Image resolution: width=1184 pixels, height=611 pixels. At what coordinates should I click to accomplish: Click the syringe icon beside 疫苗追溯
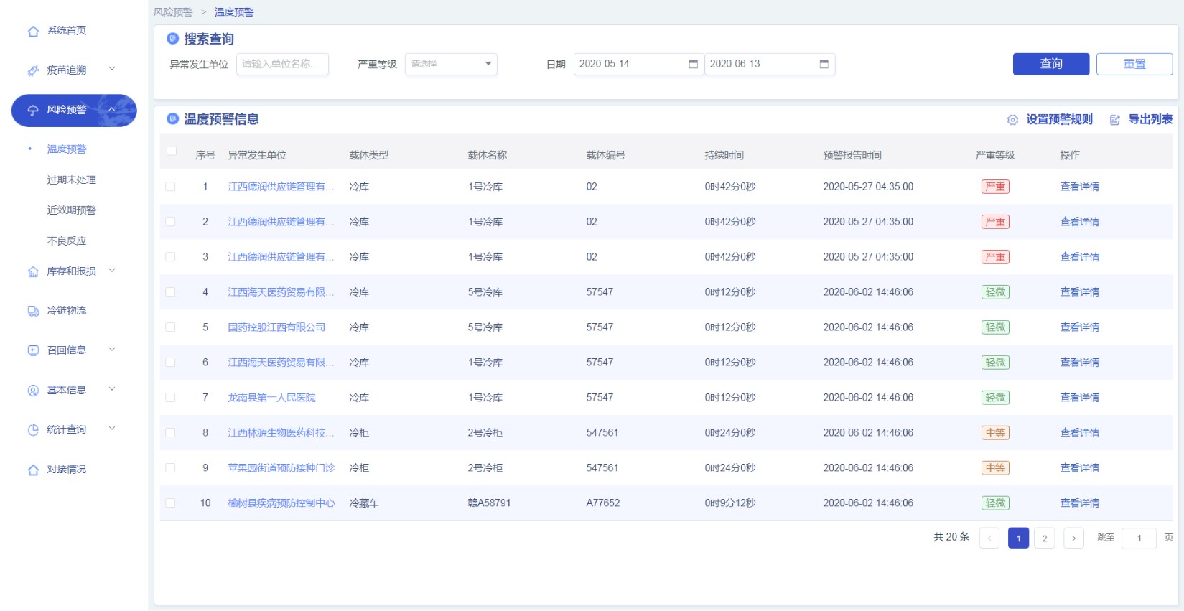(33, 70)
